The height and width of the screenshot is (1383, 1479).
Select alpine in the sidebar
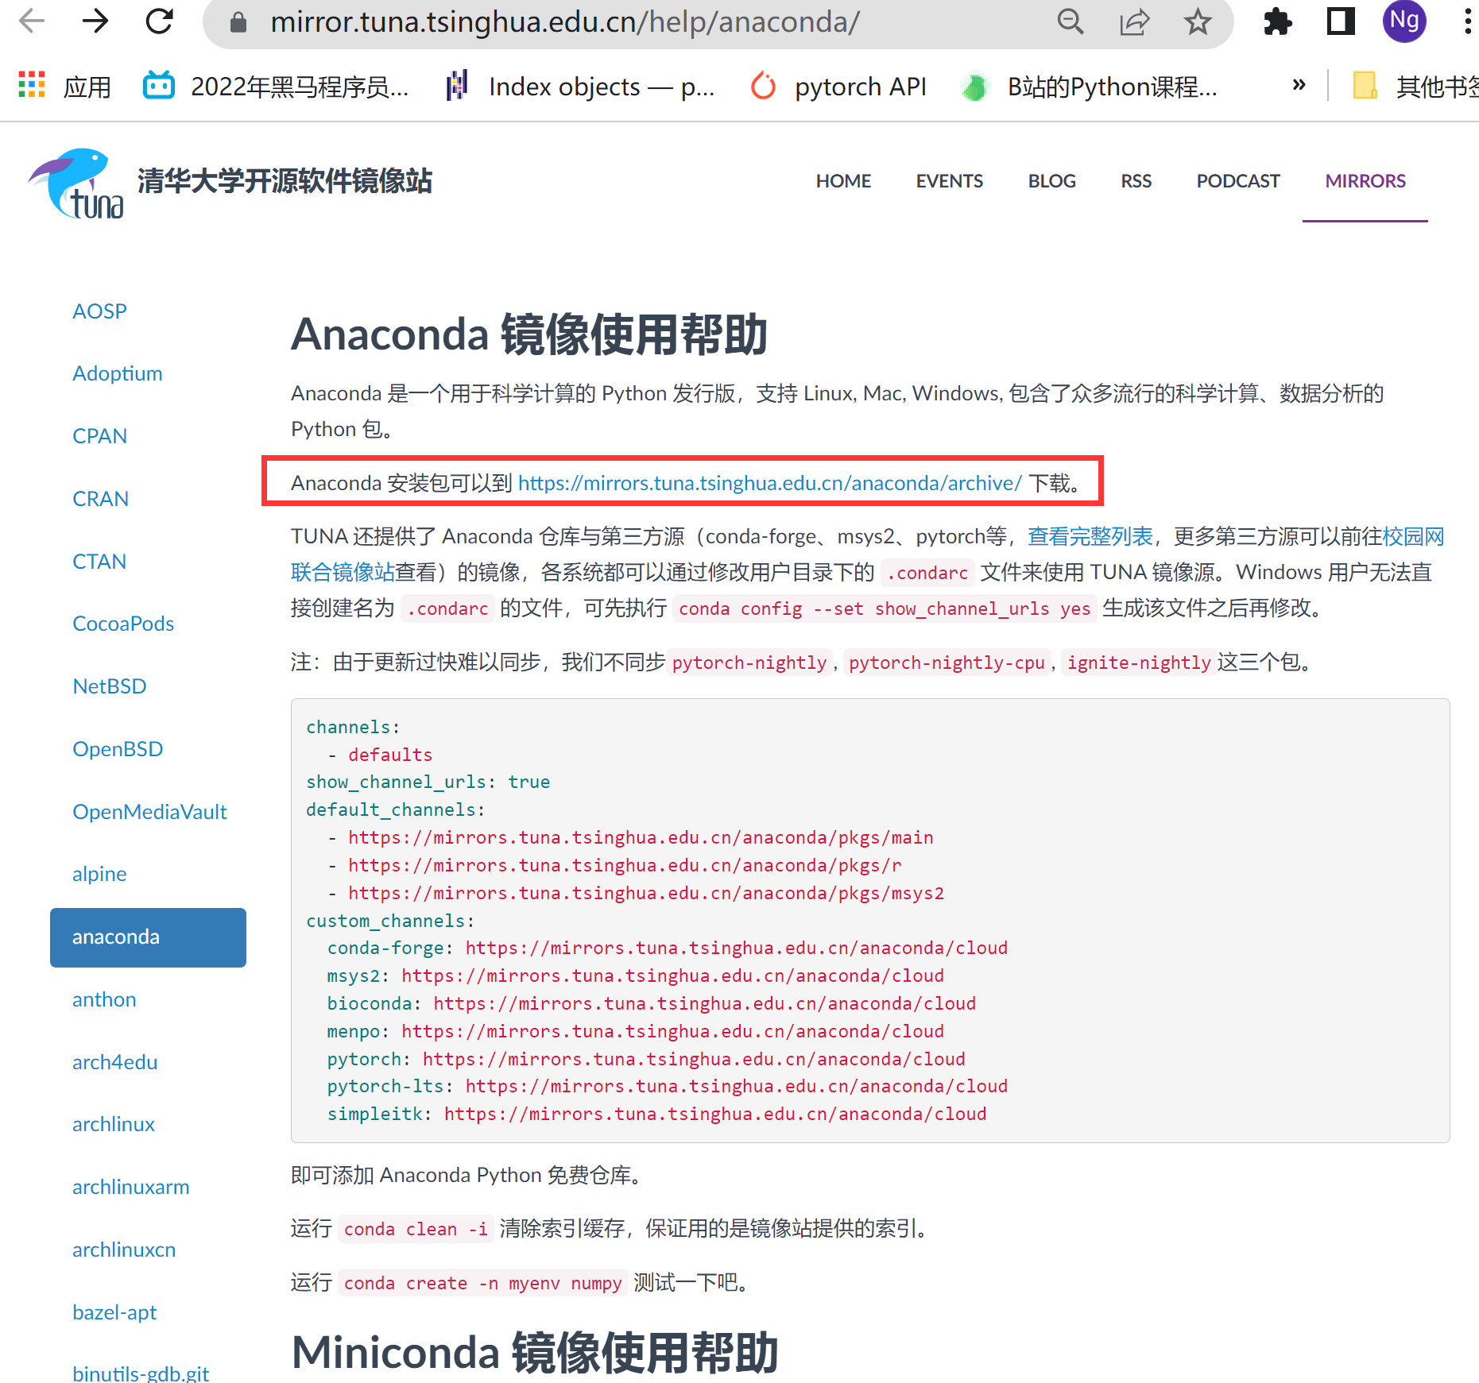[x=99, y=874]
